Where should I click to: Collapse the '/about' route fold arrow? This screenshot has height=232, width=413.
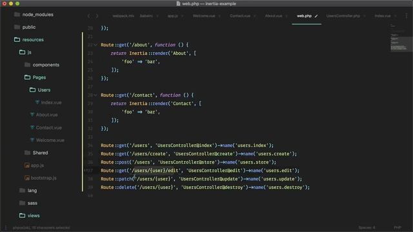[x=96, y=45]
